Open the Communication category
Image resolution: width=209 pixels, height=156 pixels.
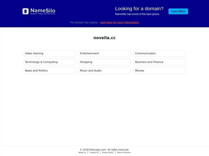[160, 53]
